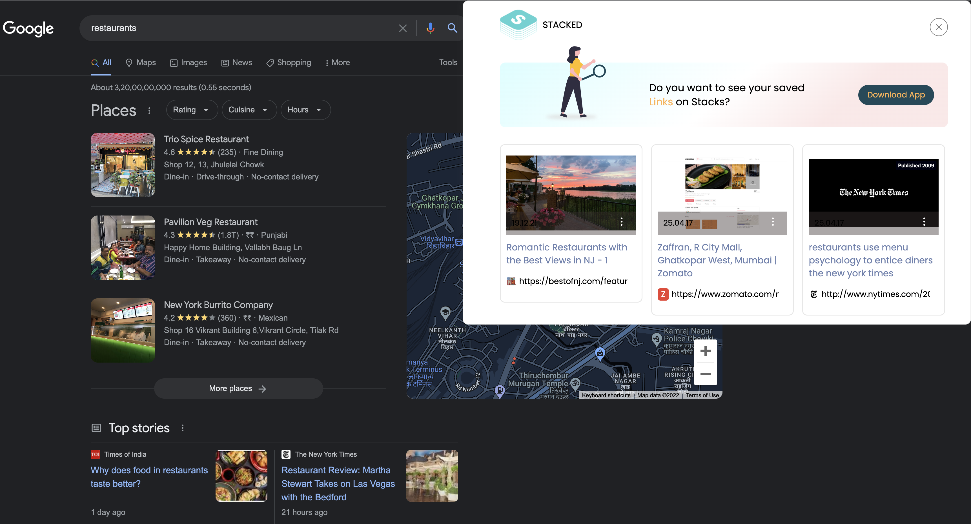Open the three-dot menu beside Top stories
Viewport: 971px width, 524px height.
point(182,428)
